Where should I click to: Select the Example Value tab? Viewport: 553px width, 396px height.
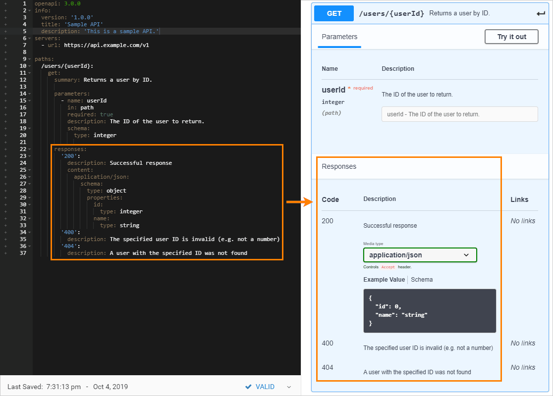pyautogui.click(x=384, y=280)
